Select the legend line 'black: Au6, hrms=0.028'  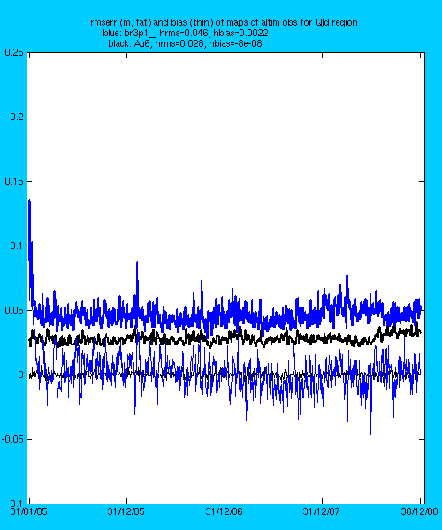185,43
